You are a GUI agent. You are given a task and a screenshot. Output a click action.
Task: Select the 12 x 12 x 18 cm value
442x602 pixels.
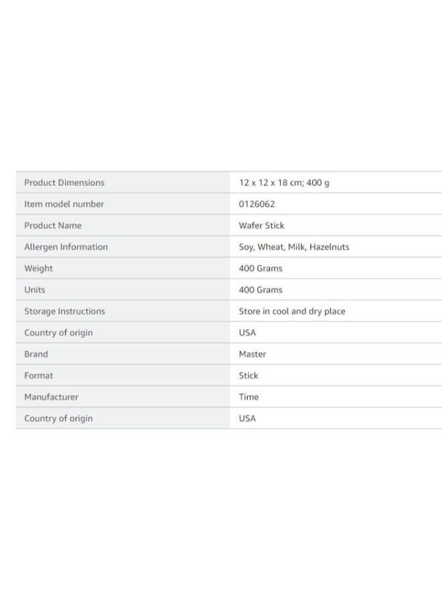(x=271, y=183)
